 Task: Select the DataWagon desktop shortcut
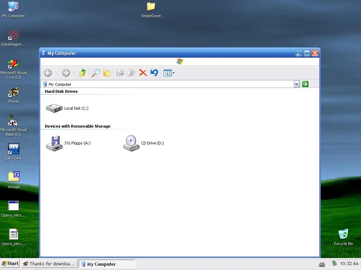(13, 38)
